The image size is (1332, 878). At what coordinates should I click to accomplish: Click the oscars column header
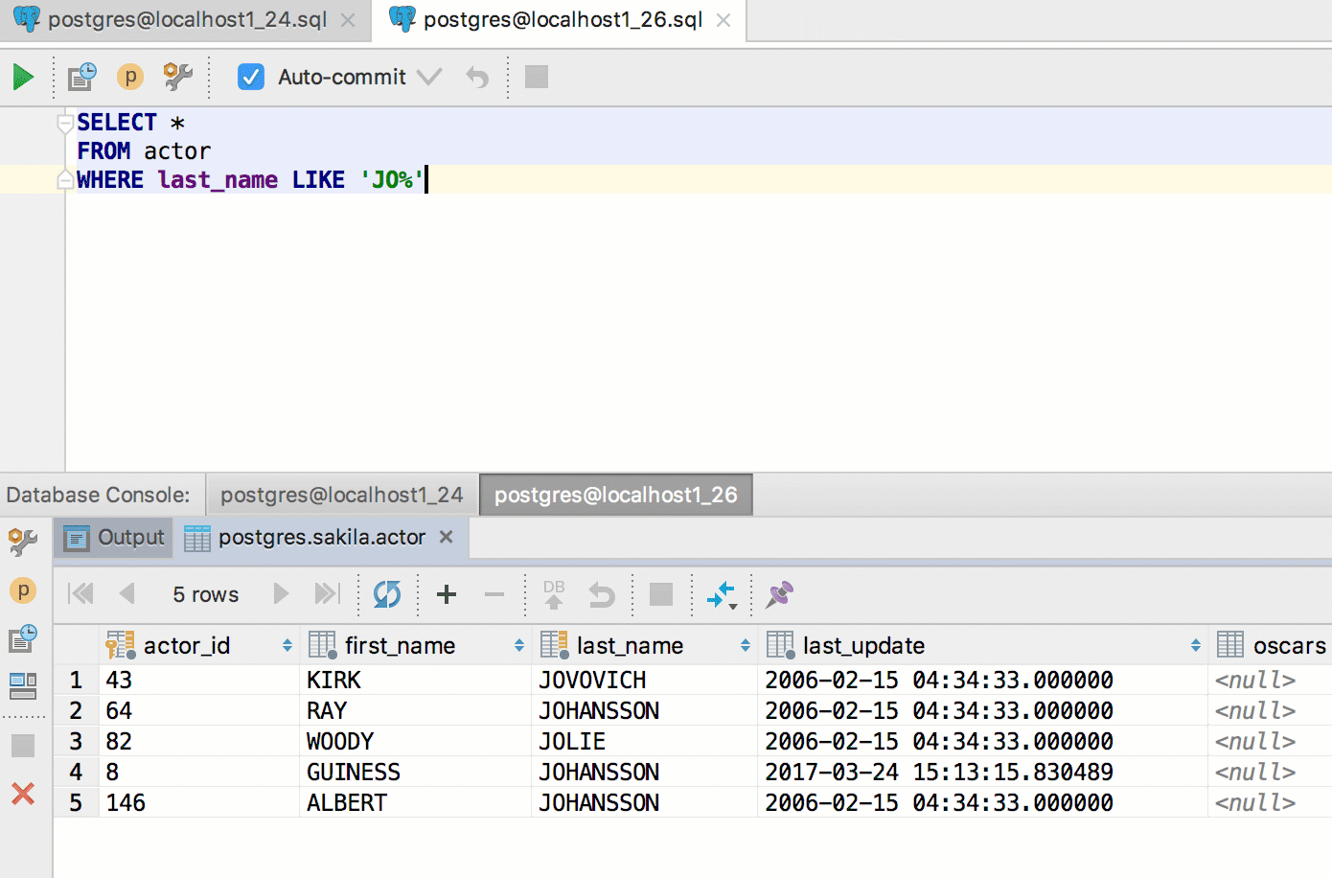(1271, 645)
